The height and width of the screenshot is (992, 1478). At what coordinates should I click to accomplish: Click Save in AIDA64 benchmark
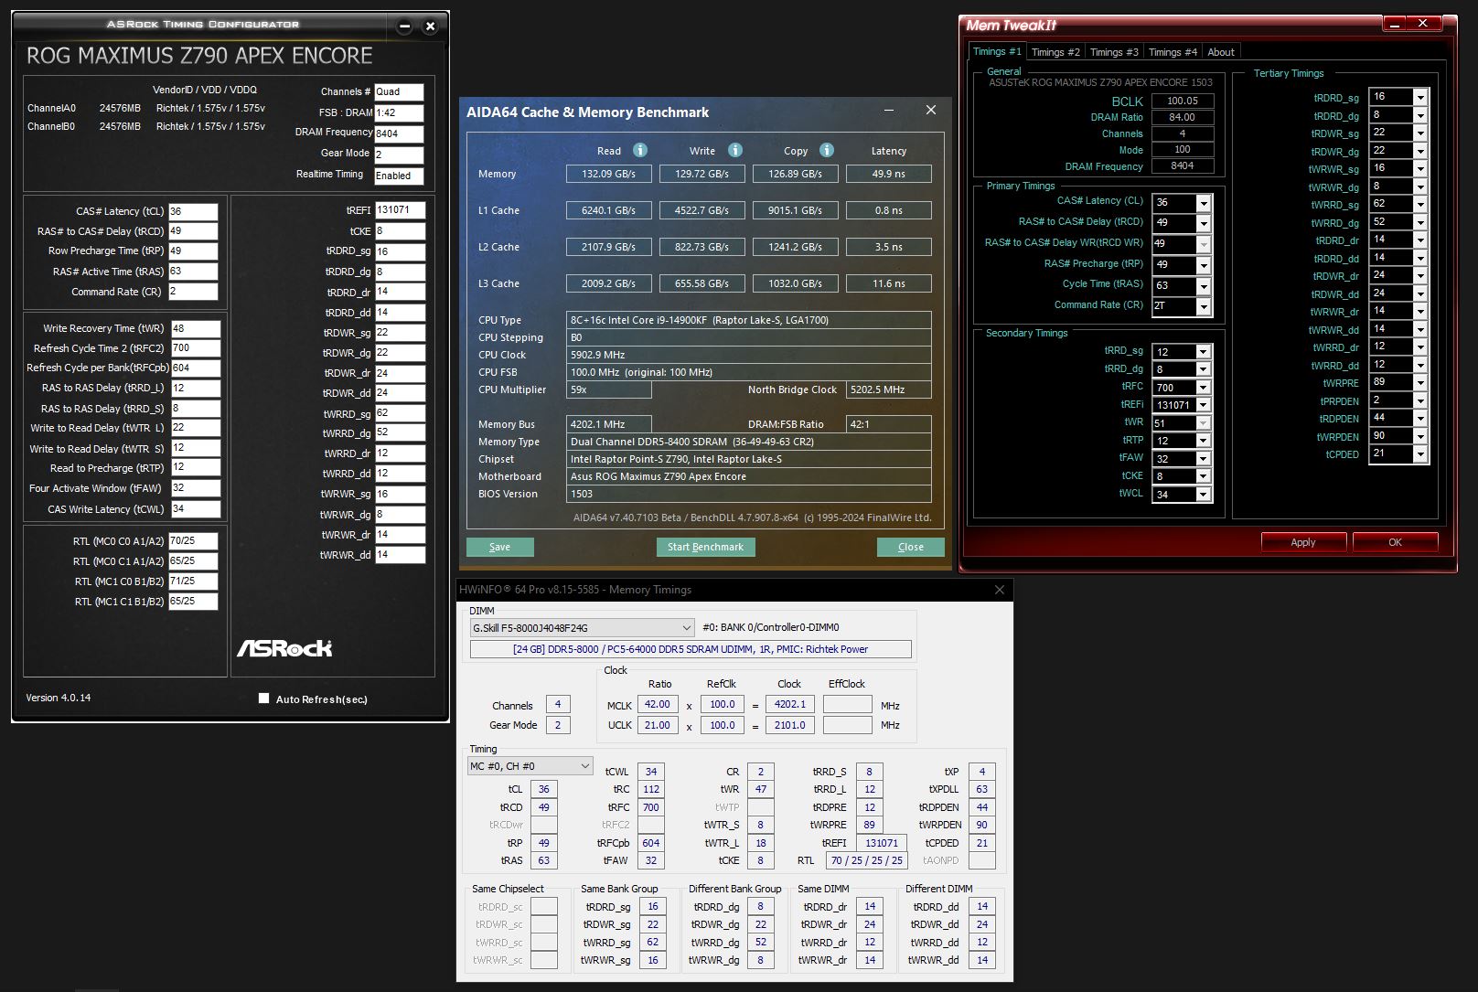click(x=499, y=547)
